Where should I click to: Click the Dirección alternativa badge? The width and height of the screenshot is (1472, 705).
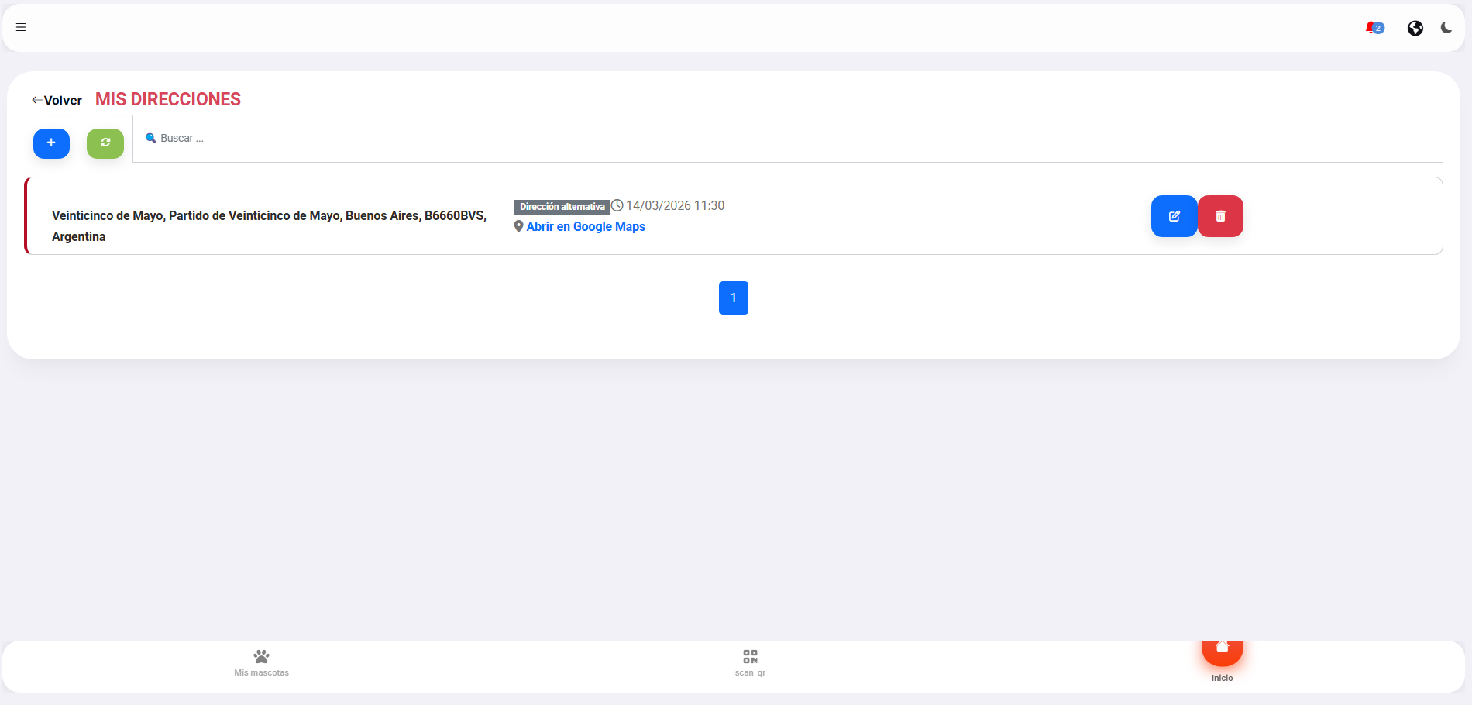click(x=562, y=207)
